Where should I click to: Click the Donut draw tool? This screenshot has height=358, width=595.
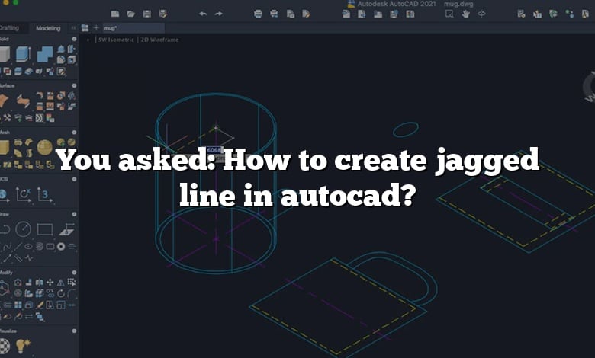(61, 247)
